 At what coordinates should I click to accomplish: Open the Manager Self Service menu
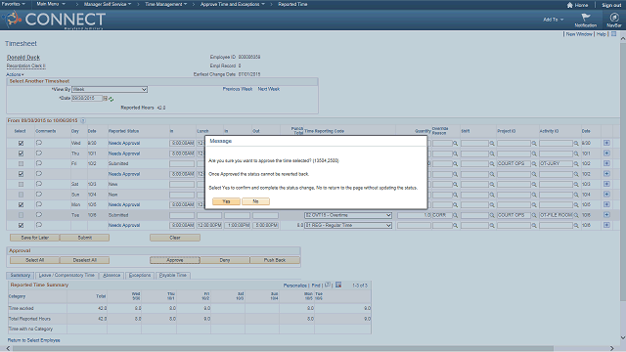[x=107, y=4]
